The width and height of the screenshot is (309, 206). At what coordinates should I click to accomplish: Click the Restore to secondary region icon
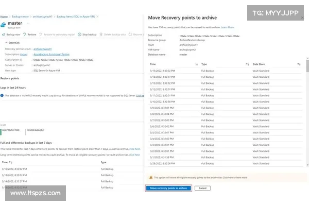point(41,35)
